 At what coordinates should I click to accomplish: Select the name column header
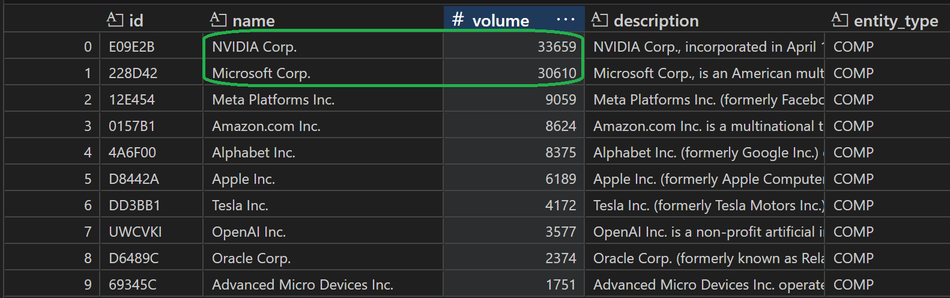point(323,20)
